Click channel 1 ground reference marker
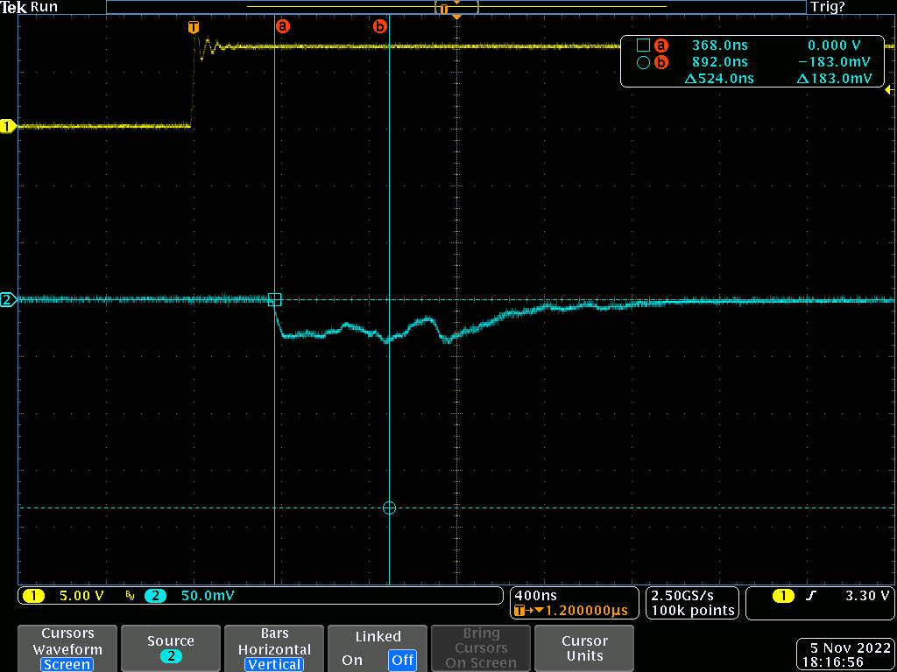 tap(9, 126)
